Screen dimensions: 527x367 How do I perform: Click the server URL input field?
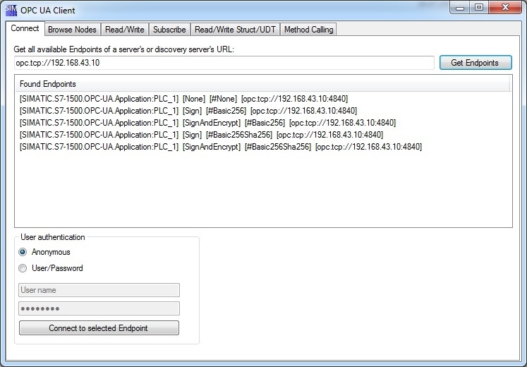coord(224,63)
